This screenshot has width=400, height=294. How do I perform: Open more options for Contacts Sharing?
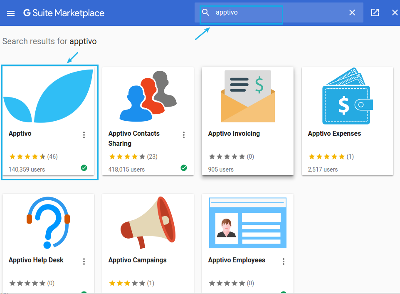pyautogui.click(x=184, y=135)
